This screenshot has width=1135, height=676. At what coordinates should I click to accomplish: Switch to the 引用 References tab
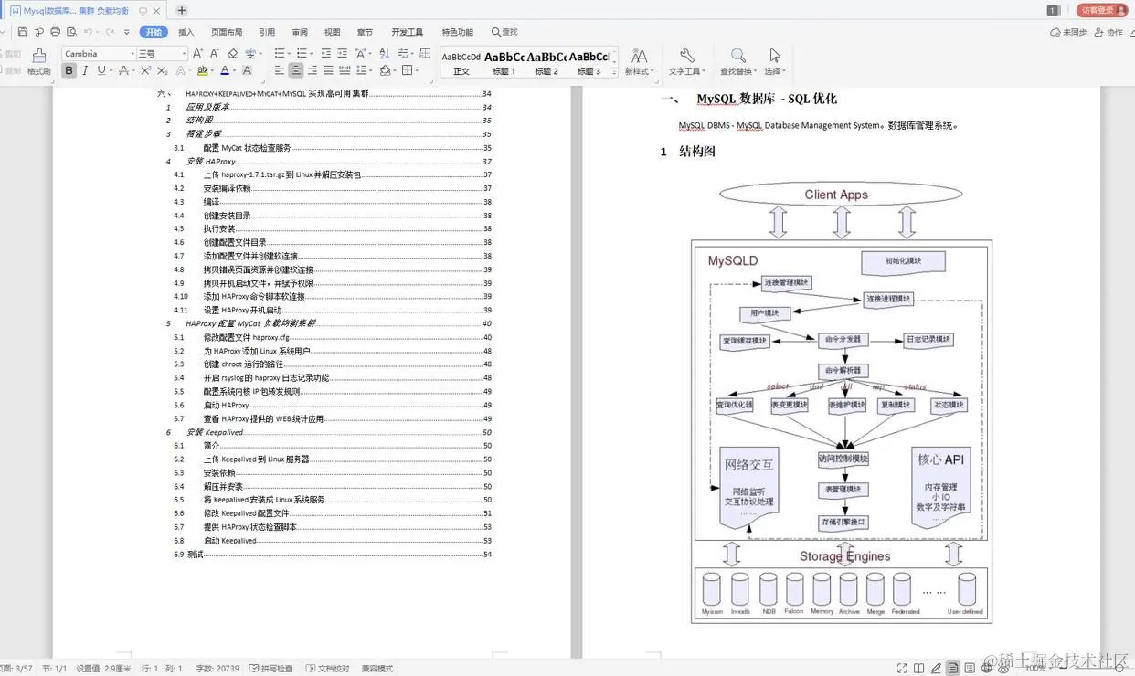click(267, 32)
